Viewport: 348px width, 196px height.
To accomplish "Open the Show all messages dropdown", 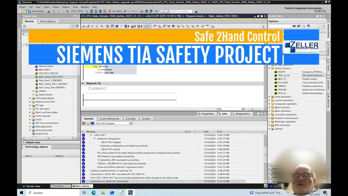I will (x=131, y=123).
